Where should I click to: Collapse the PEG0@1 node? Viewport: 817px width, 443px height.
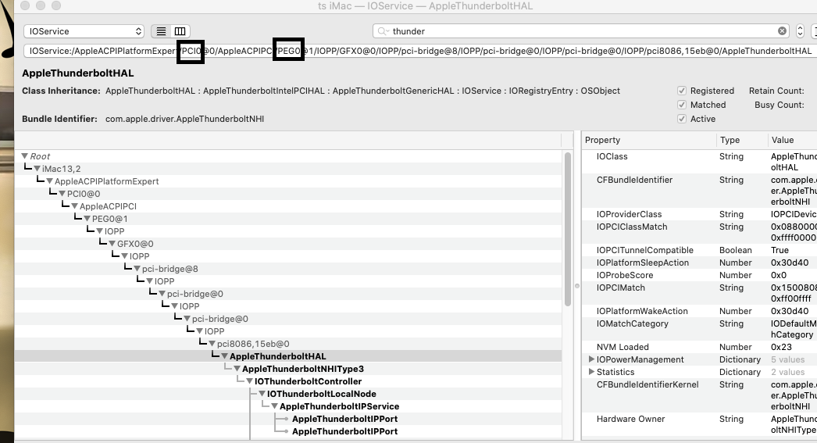coord(87,219)
